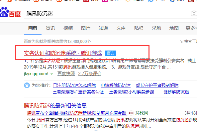
Task: Click the Baidu paw logo
Action: [x=4, y=12]
